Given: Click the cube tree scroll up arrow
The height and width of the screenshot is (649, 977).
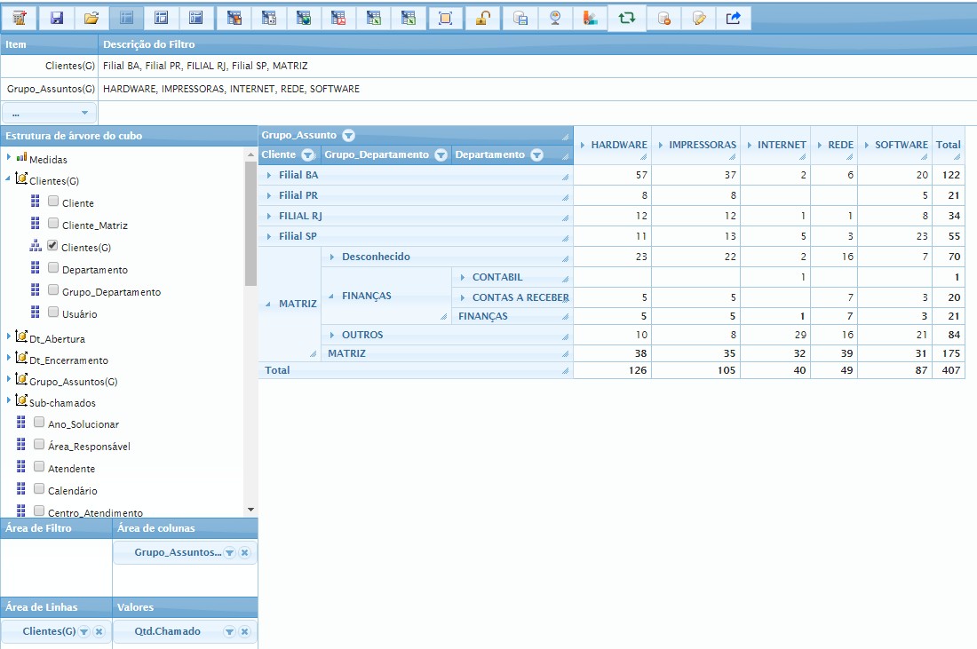Looking at the screenshot, I should (x=251, y=154).
